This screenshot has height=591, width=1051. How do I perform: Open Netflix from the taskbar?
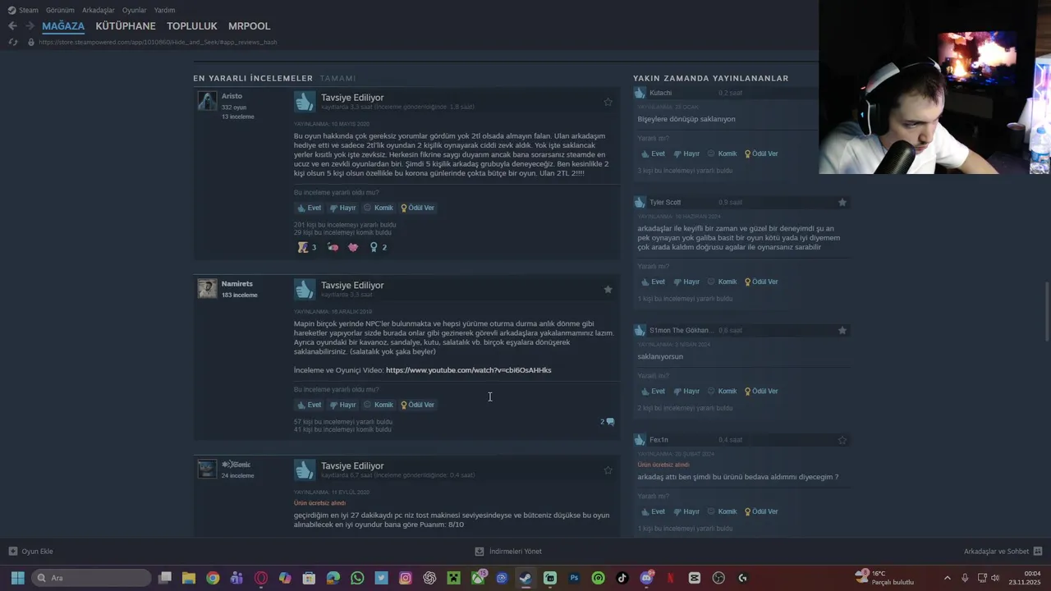click(x=670, y=578)
